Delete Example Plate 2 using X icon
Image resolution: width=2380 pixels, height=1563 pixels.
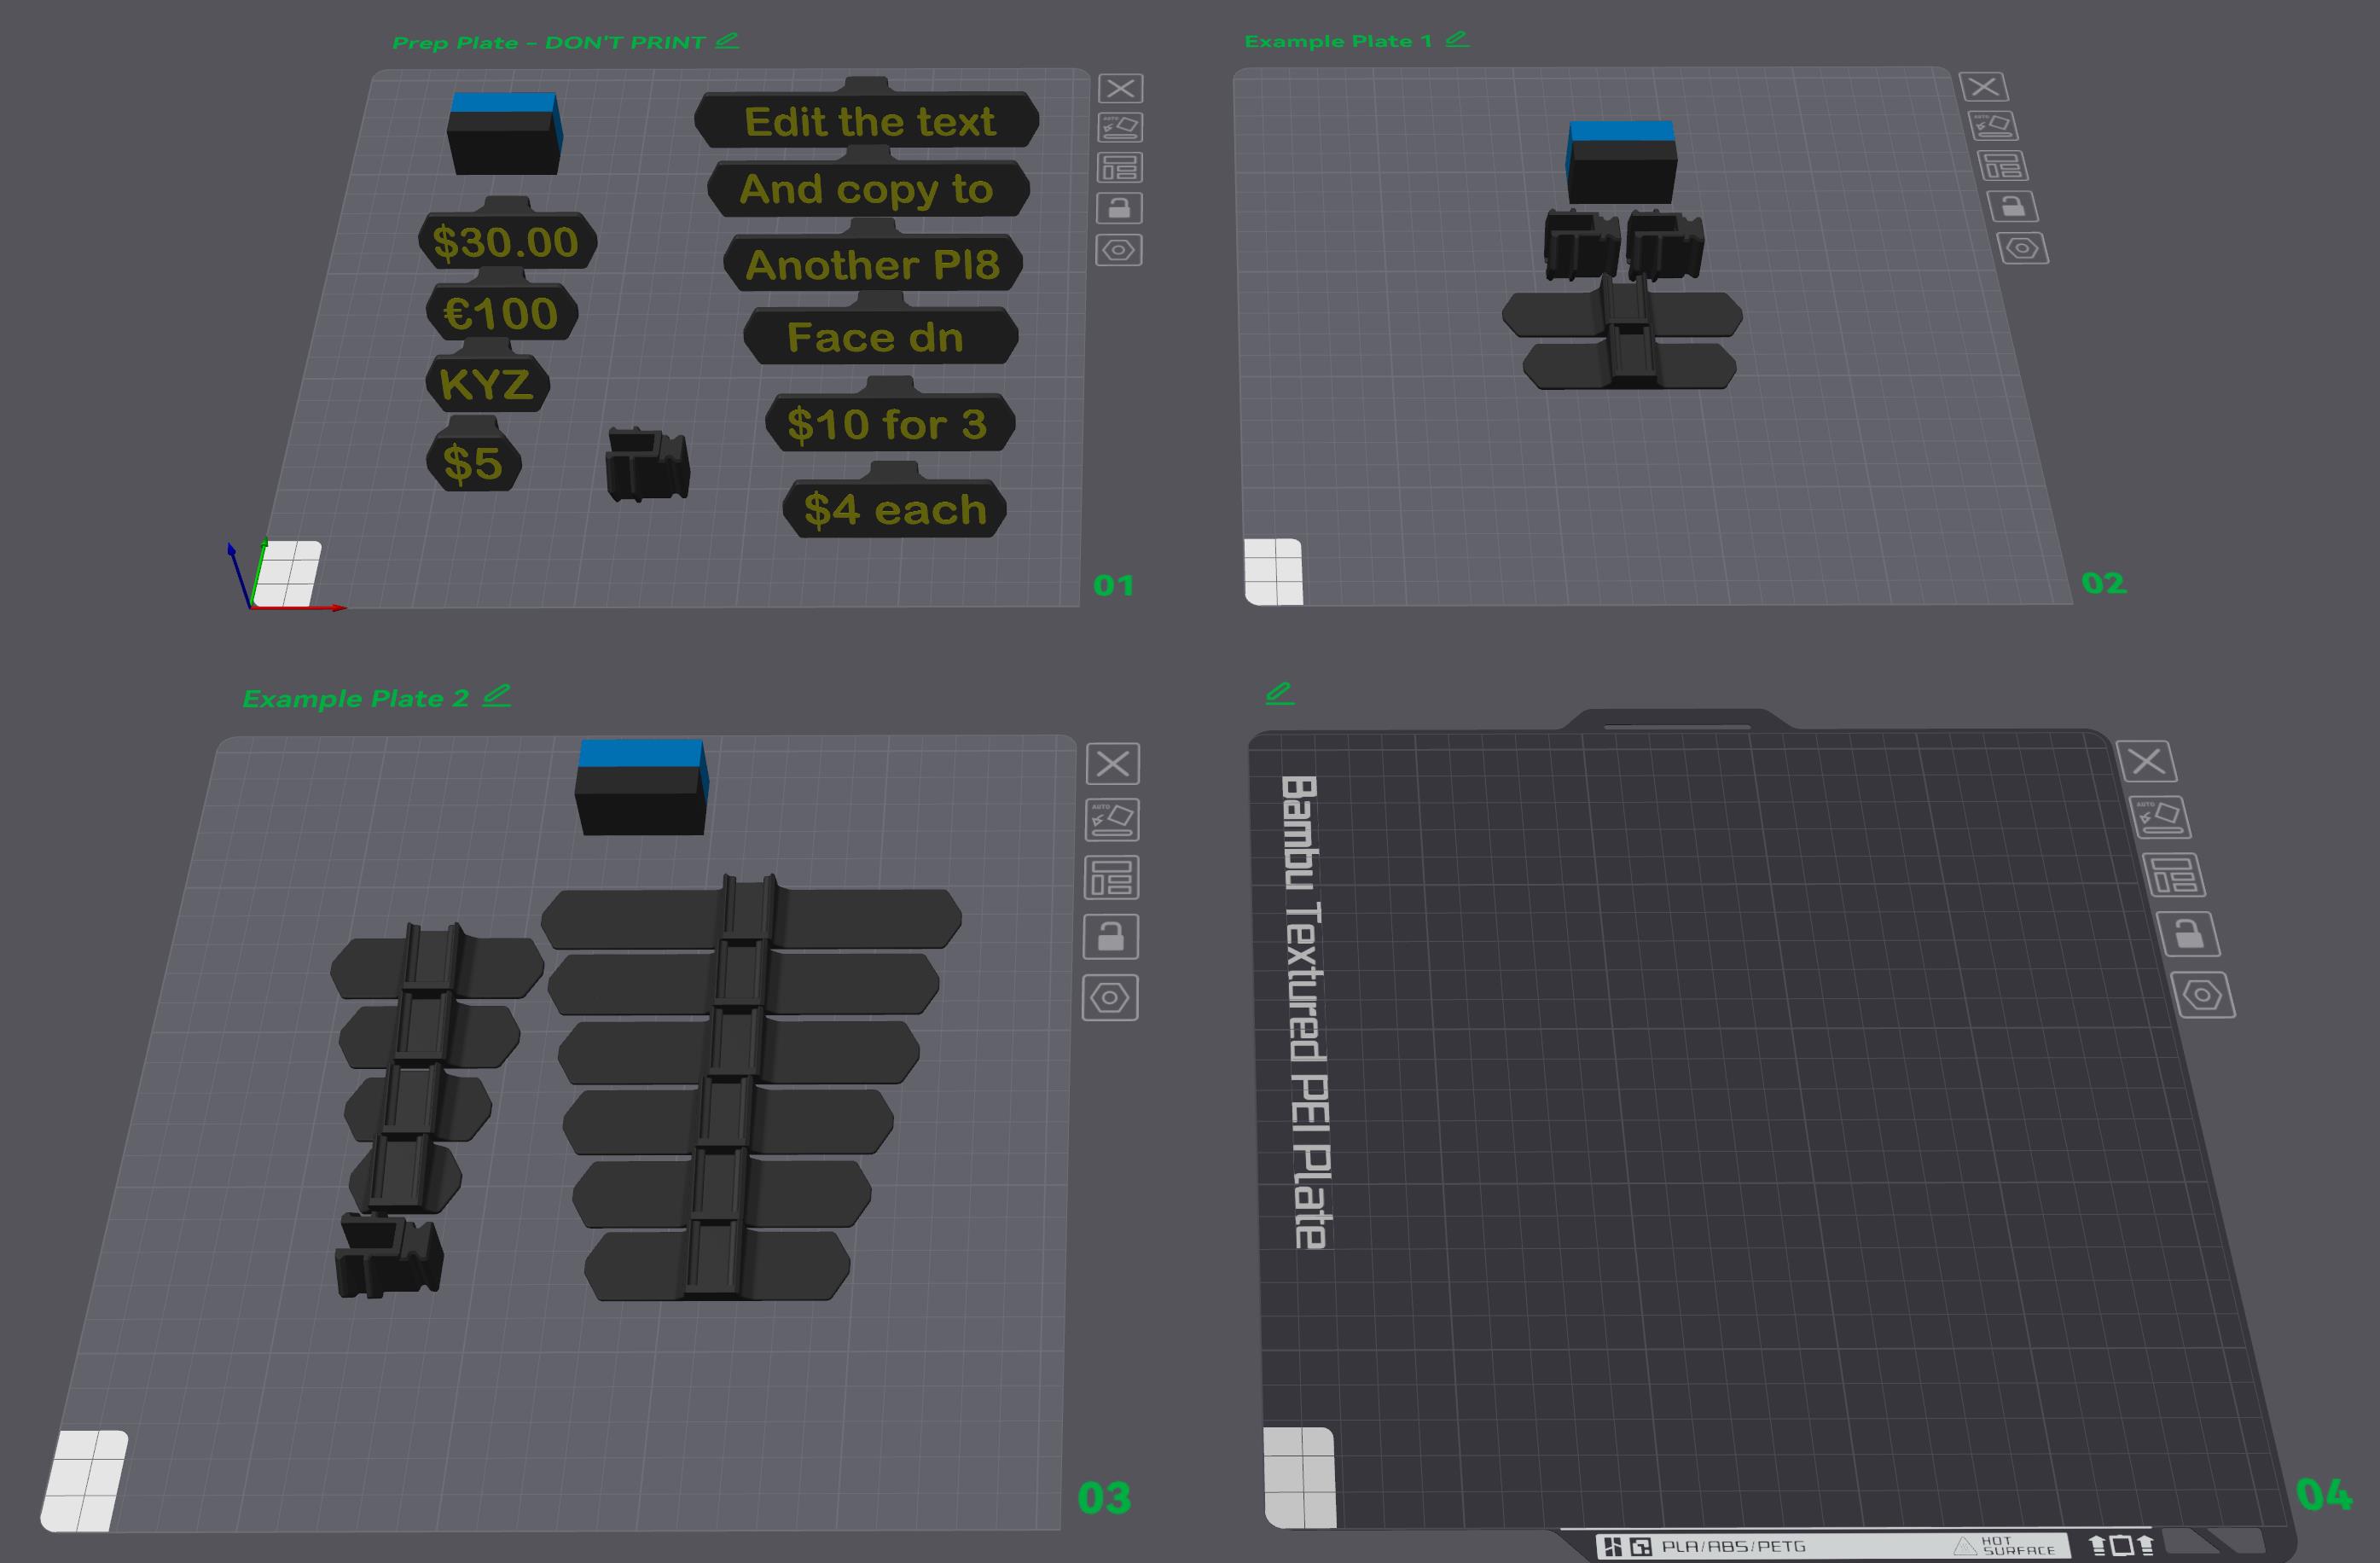(x=1113, y=764)
